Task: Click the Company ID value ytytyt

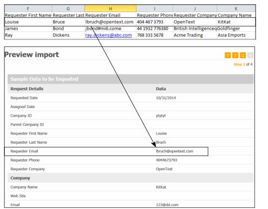Action: coord(161,116)
